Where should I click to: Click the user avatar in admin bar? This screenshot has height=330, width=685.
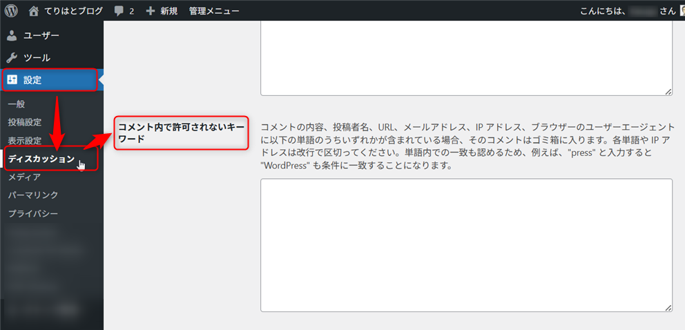pos(682,11)
